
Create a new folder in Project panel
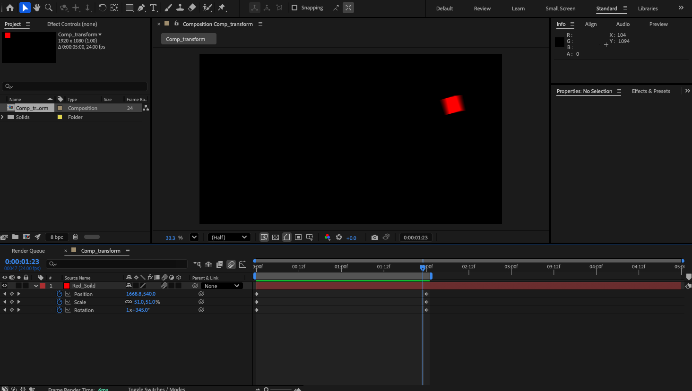click(x=15, y=237)
